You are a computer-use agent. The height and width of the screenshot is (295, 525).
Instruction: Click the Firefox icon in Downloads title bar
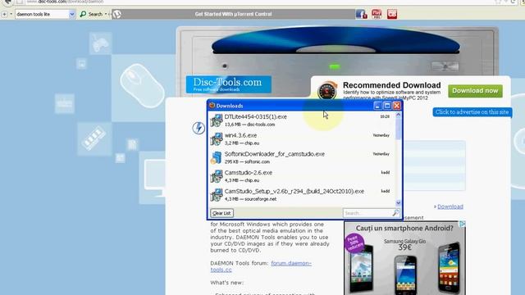(x=212, y=106)
